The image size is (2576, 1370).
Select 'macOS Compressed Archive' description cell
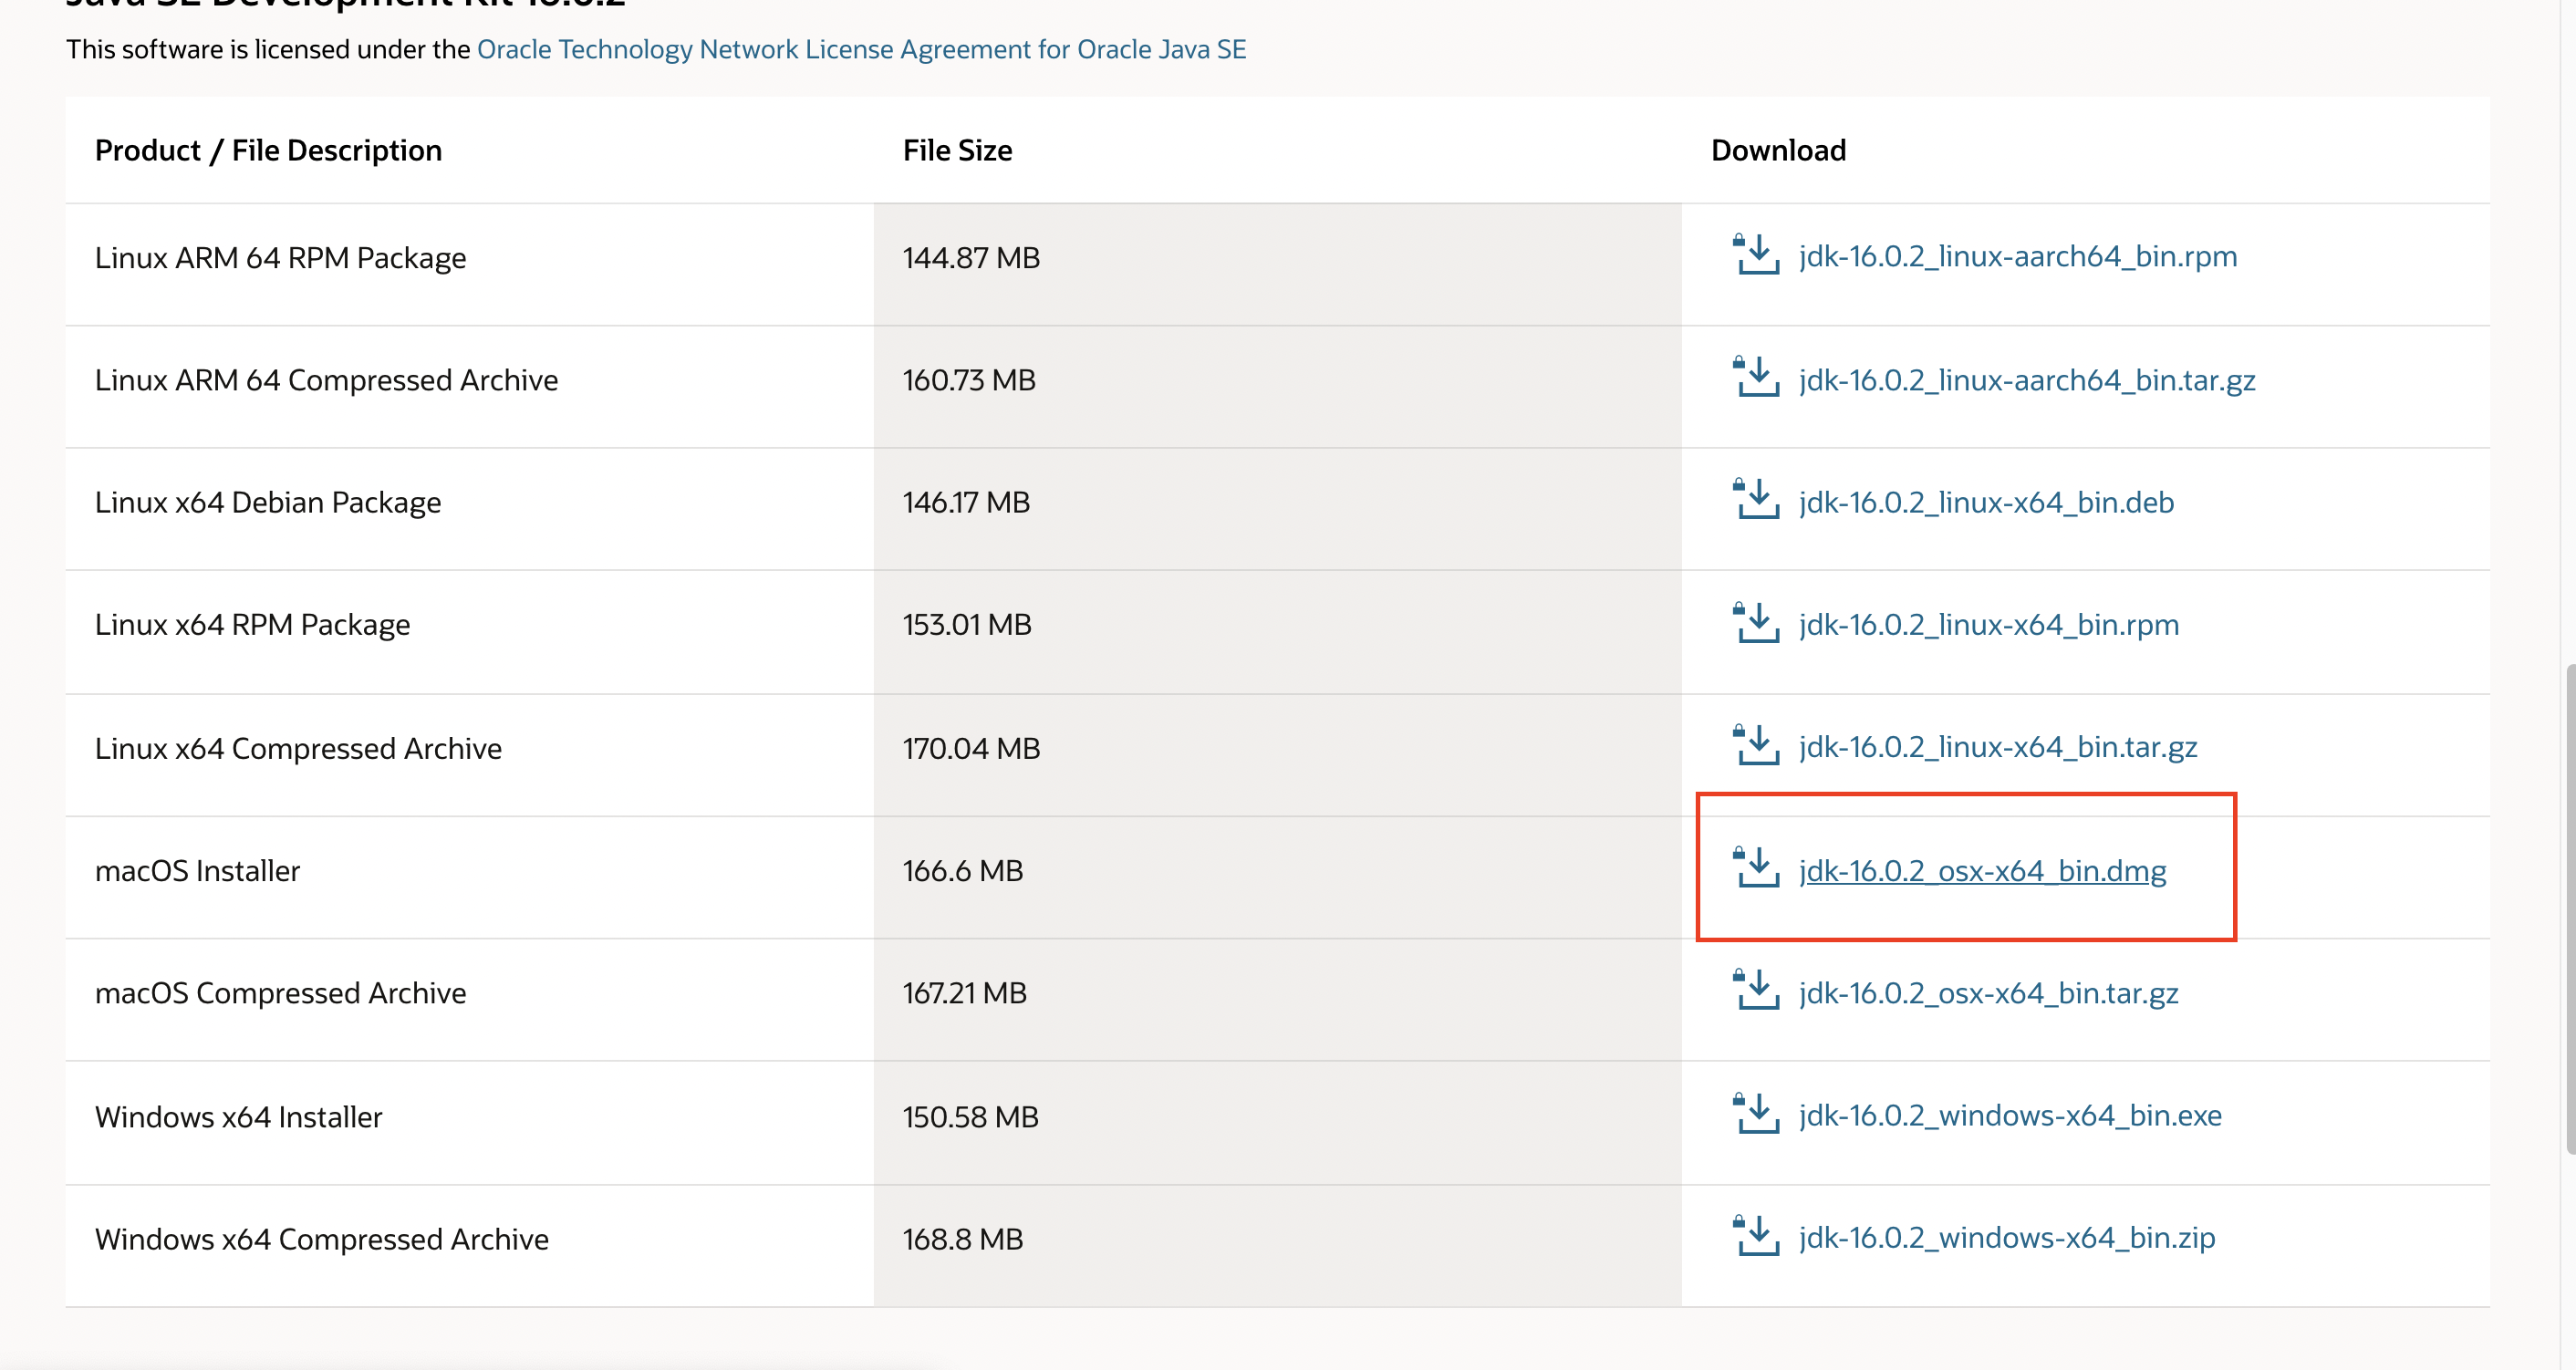(x=470, y=1000)
